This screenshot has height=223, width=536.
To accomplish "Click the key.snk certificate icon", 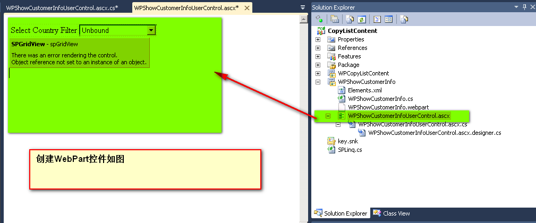I will (x=331, y=141).
